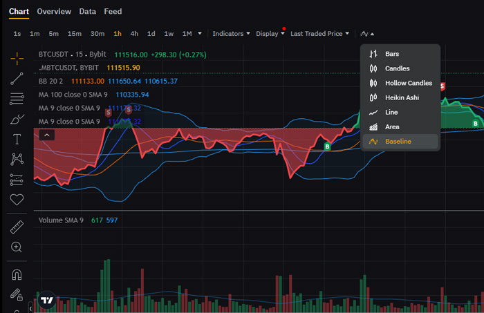Image resolution: width=484 pixels, height=313 pixels.
Task: Click the red S marker beside the chart style menu
Action: pos(442,86)
